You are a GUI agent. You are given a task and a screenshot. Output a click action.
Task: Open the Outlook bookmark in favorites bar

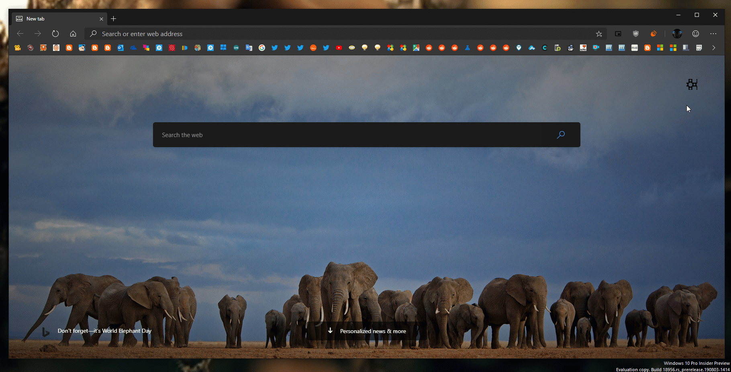(120, 48)
